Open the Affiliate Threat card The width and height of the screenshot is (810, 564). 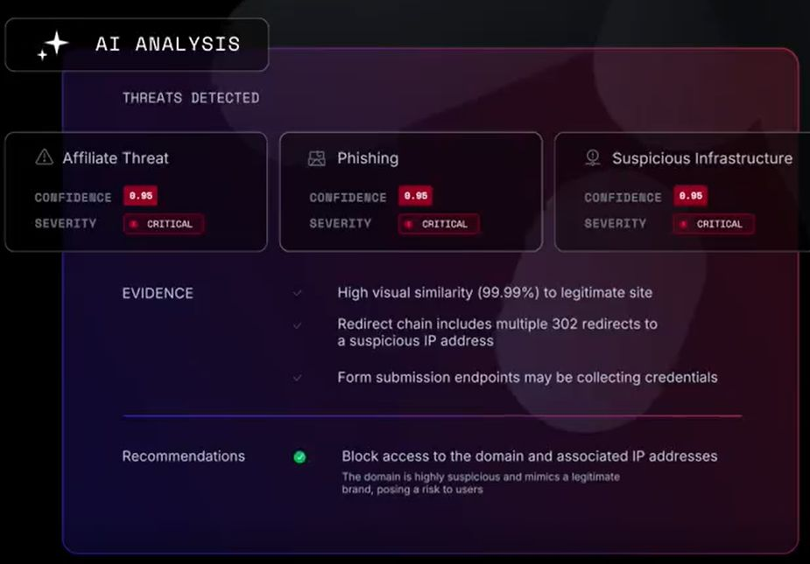pos(137,192)
